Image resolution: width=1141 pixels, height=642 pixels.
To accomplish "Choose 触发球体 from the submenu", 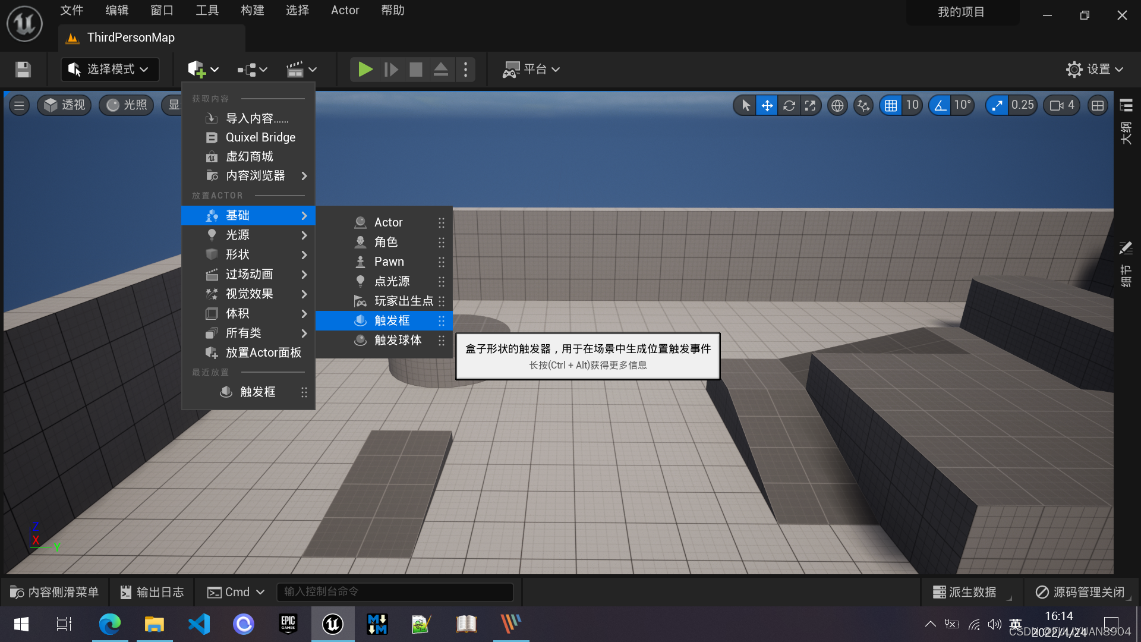I will [x=398, y=341].
